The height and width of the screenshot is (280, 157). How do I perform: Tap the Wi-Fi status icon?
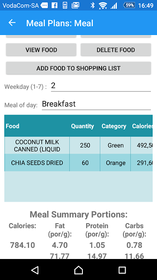[103, 6]
